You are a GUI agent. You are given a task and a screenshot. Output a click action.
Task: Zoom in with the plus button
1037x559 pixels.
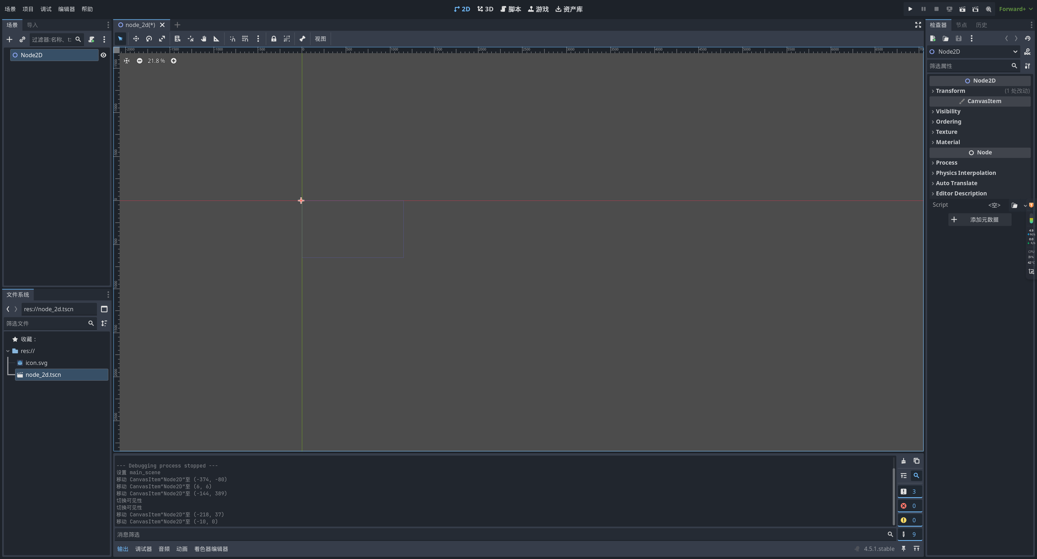(173, 61)
